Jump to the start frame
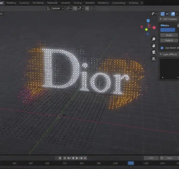Viewport: 179px width, 169px height. 65,158
